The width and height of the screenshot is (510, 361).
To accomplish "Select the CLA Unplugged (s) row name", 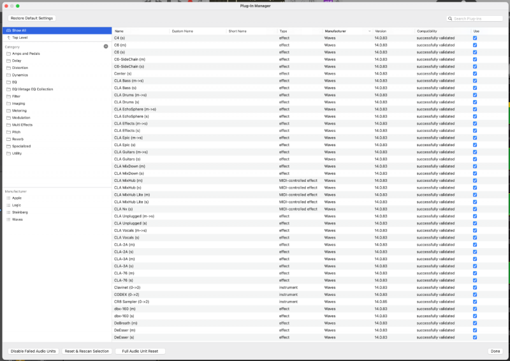I will [131, 224].
